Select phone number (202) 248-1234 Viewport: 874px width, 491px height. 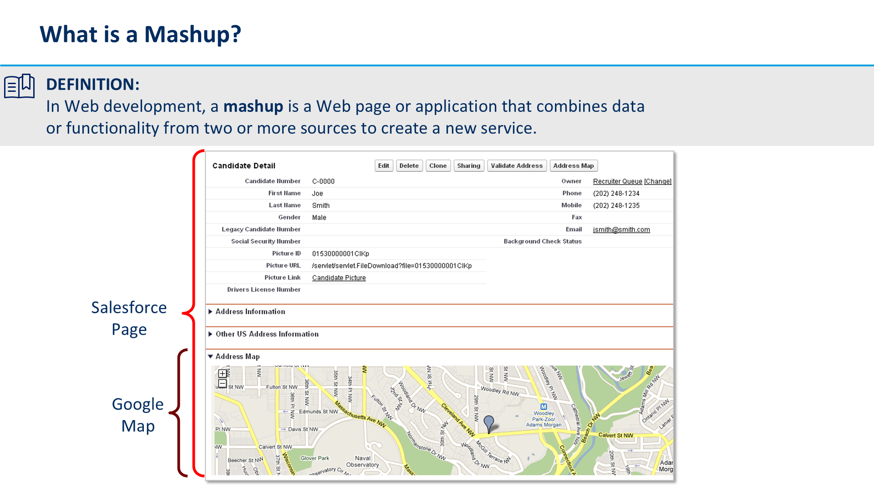[616, 194]
